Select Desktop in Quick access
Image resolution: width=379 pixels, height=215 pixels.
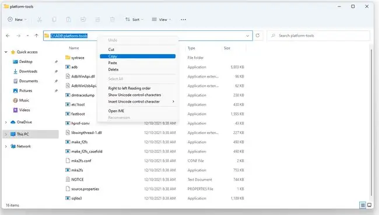click(26, 62)
